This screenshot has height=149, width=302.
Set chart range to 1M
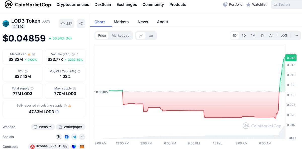253,36
